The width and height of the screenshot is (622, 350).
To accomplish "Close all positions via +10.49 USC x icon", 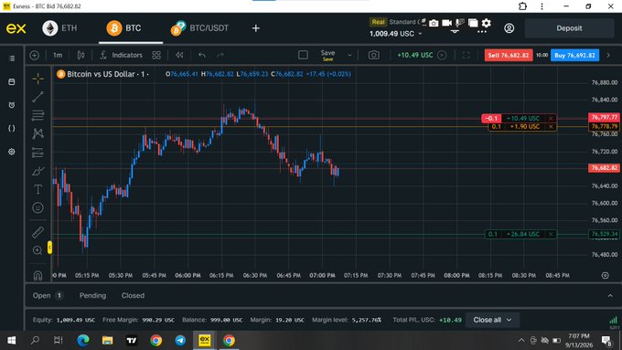I will (x=442, y=55).
